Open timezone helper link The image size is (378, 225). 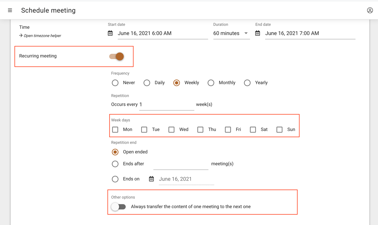click(40, 36)
